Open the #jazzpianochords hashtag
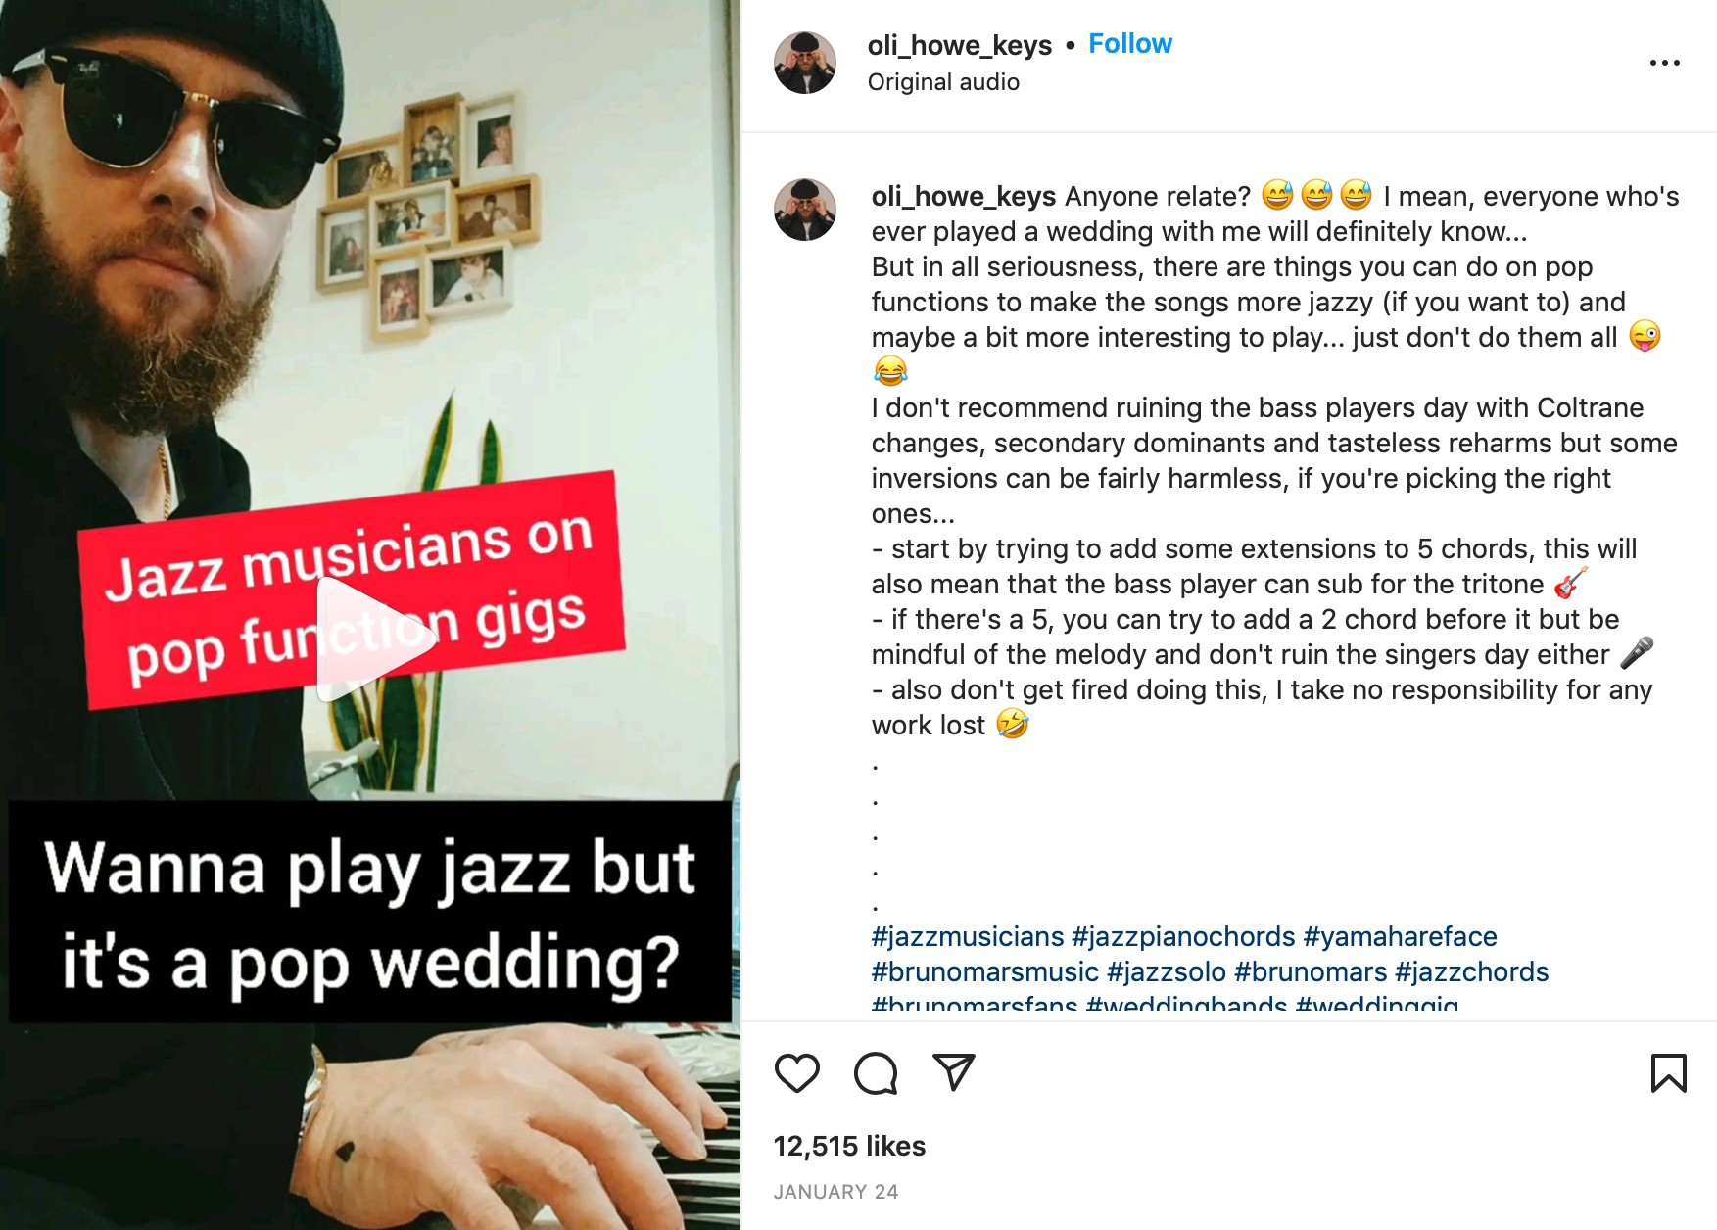Image resolution: width=1717 pixels, height=1230 pixels. coord(1183,937)
